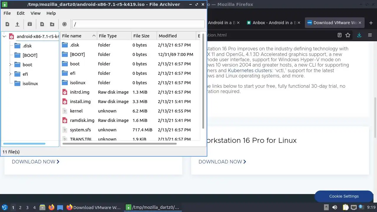
Task: Open a new Firefox tab with plus
Action: click(371, 23)
